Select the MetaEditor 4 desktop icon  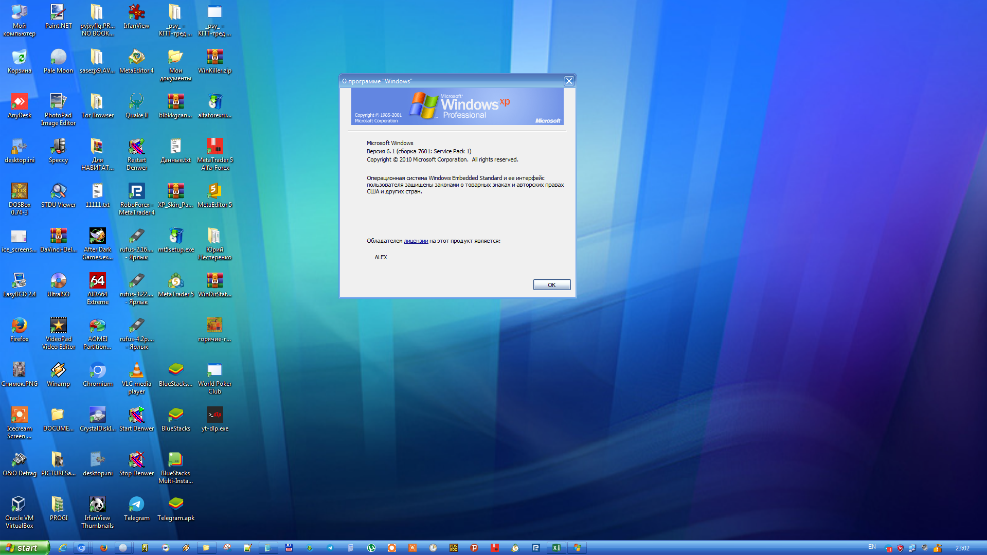coord(136,62)
